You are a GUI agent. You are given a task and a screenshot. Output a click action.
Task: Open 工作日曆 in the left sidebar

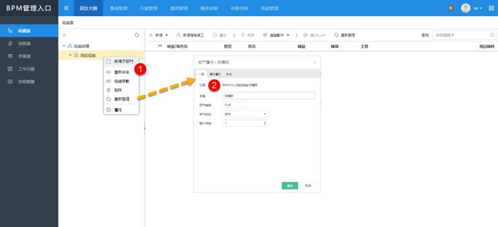[x=29, y=69]
